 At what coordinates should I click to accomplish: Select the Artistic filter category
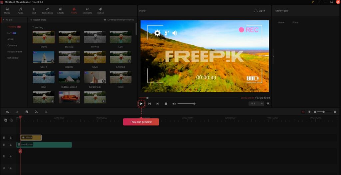11,39
